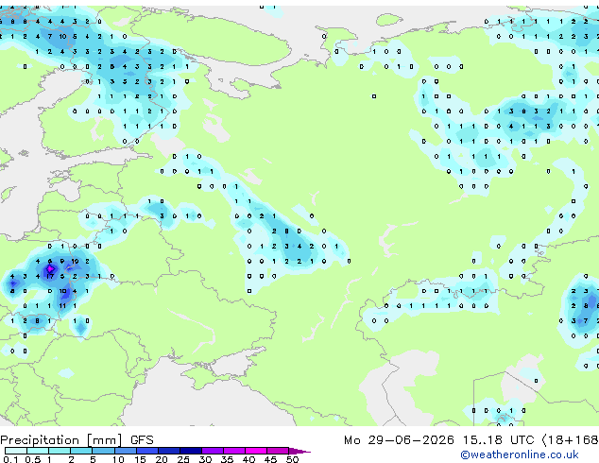Click the legend label "15"
The height and width of the screenshot is (463, 599).
pyautogui.click(x=140, y=459)
